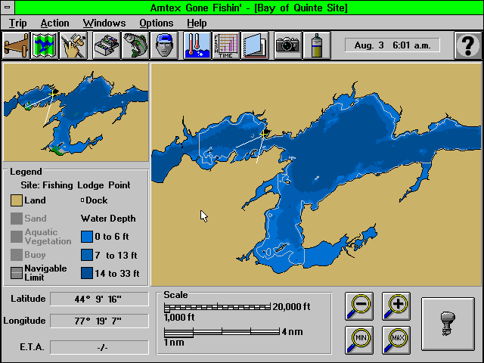Open the Options menu
Viewport: 484px width, 363px height.
tap(157, 23)
